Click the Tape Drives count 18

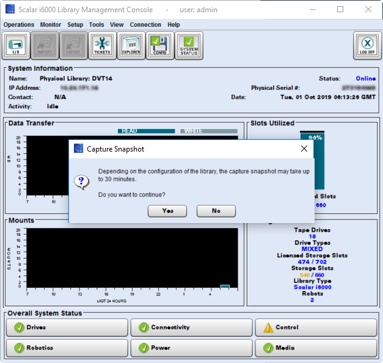click(x=312, y=237)
